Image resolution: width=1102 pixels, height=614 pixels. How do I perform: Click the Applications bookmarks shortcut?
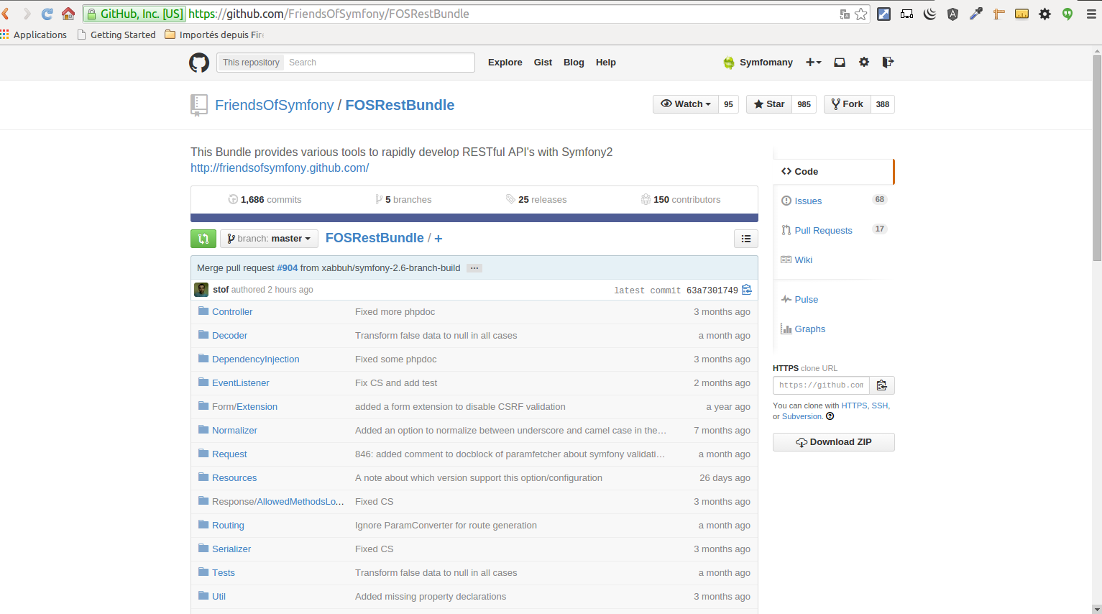pos(34,35)
